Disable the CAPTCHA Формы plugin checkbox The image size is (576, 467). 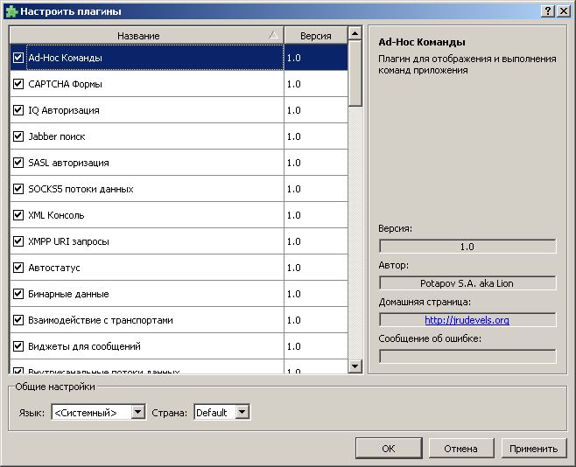coord(18,84)
